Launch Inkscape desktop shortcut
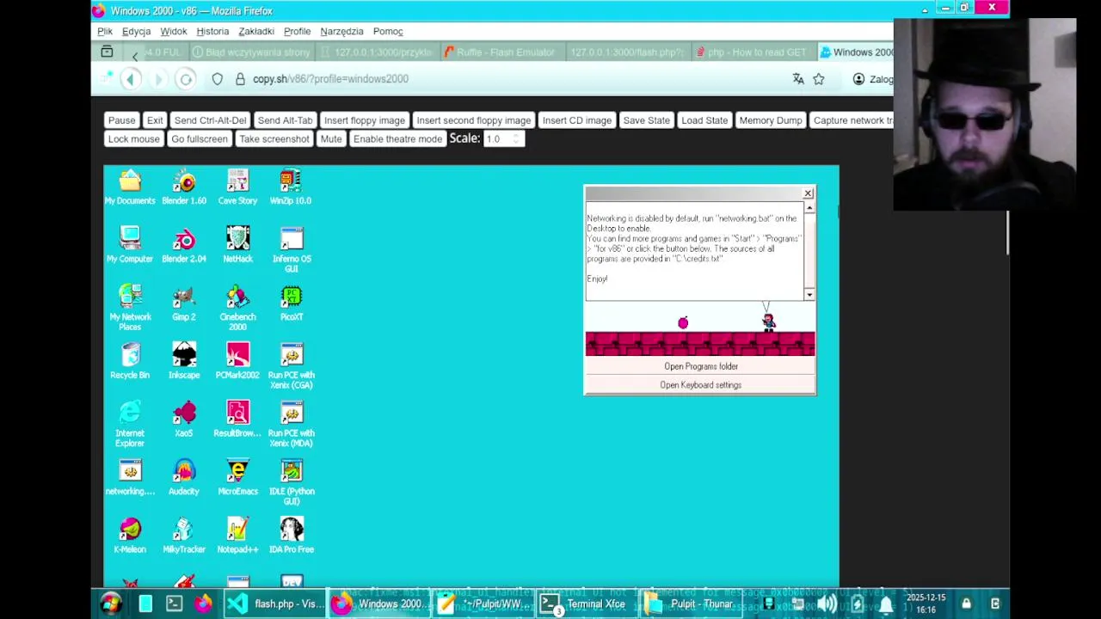This screenshot has height=619, width=1101. click(x=184, y=361)
